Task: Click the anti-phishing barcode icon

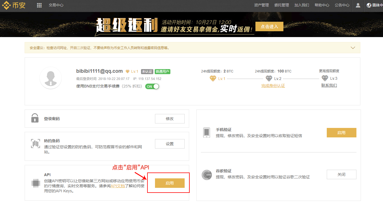Action: tap(35, 144)
